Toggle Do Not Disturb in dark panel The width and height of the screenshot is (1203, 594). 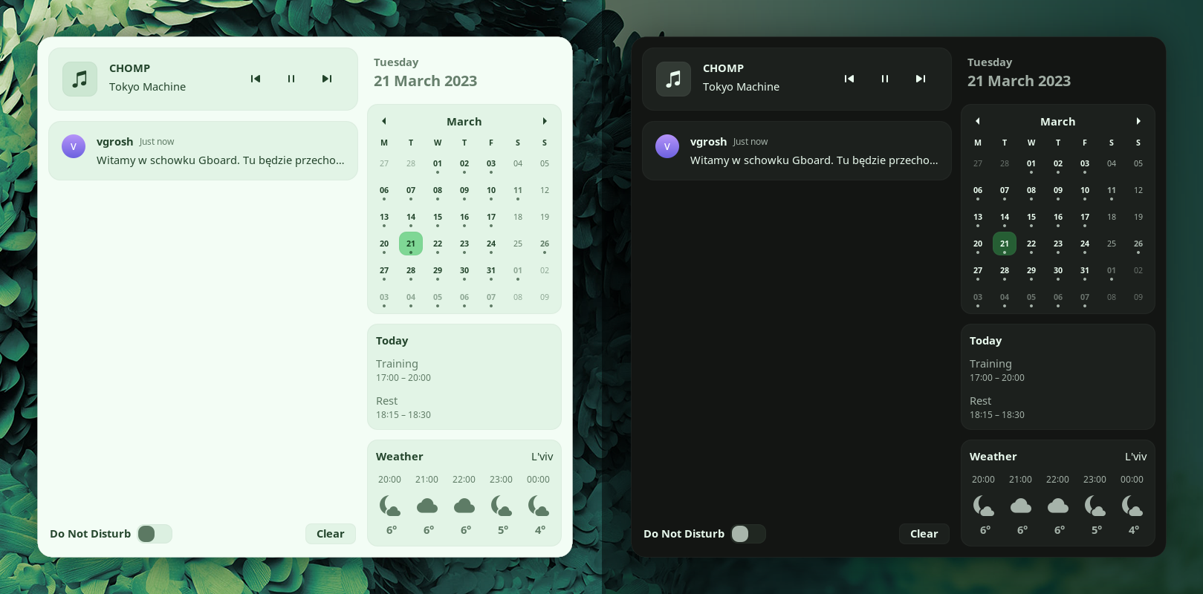pos(748,534)
